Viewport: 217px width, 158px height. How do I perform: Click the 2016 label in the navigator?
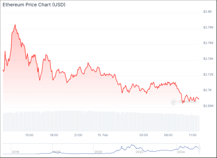(16, 152)
